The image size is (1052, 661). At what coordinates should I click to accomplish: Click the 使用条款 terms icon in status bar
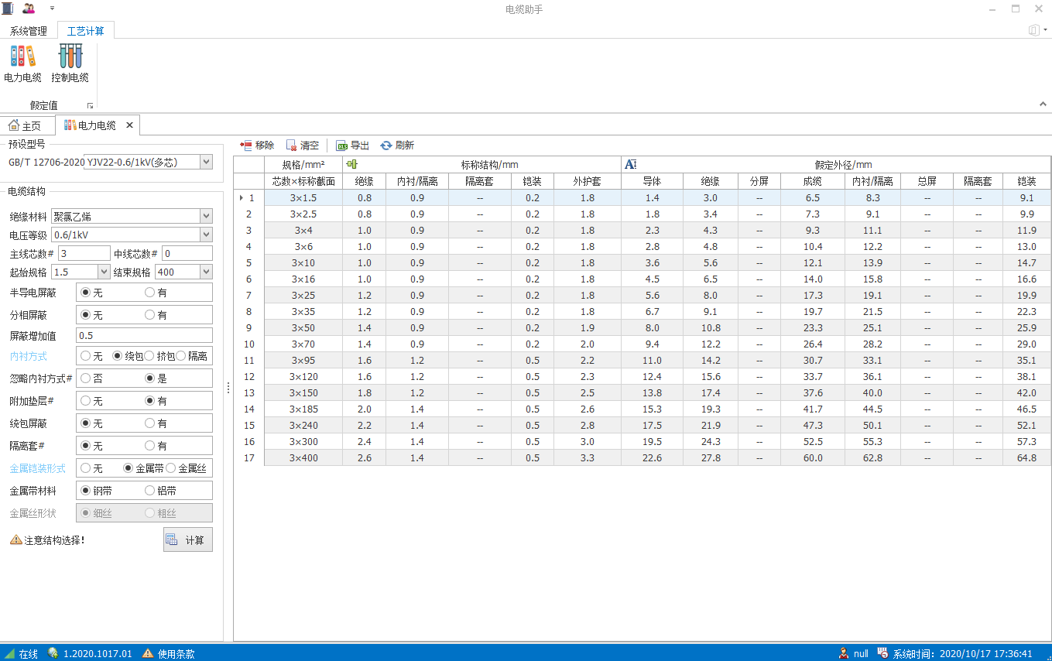pos(148,653)
